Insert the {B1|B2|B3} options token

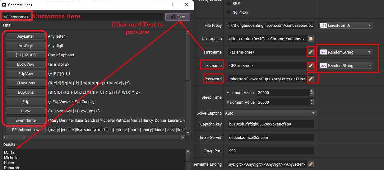tap(26, 55)
